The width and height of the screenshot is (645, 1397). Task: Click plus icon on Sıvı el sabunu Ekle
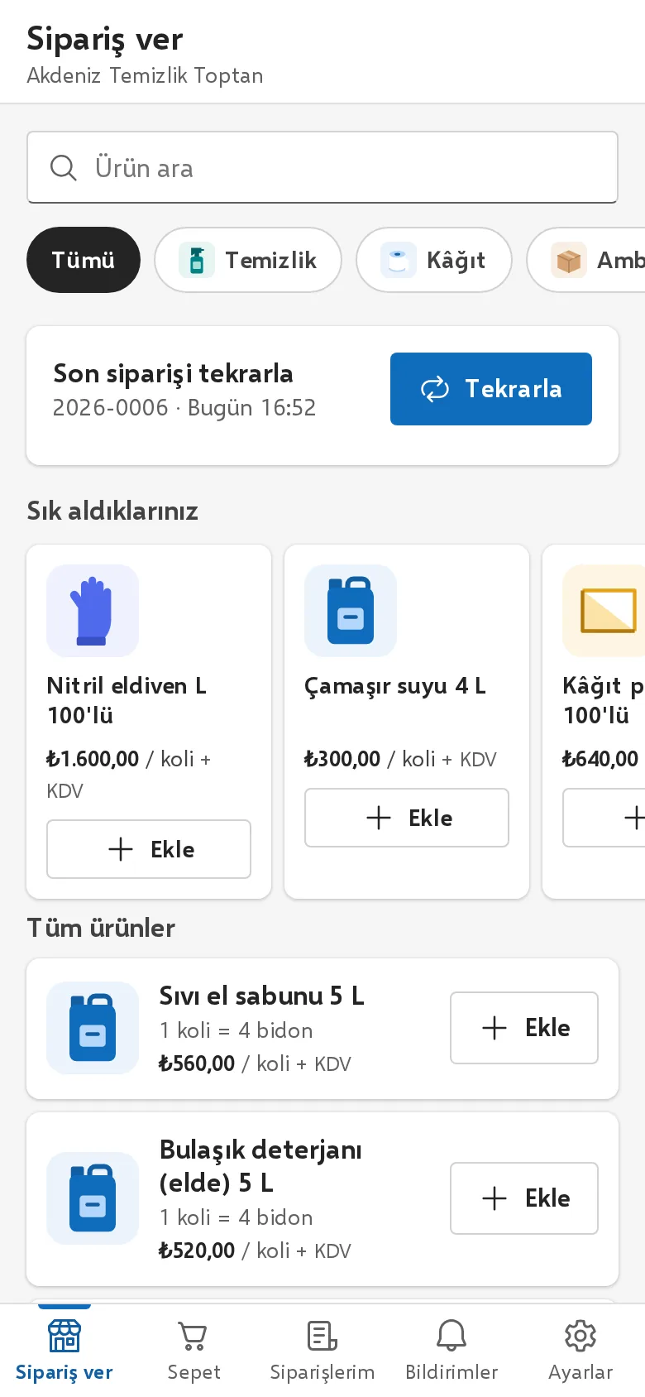click(x=494, y=1028)
